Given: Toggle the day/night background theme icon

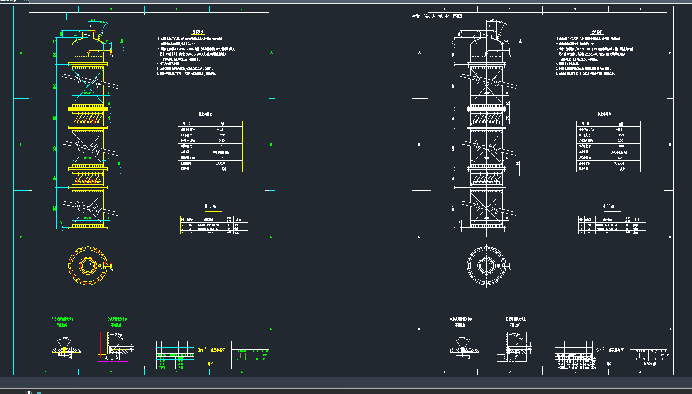Looking at the screenshot, I should 30,391.
